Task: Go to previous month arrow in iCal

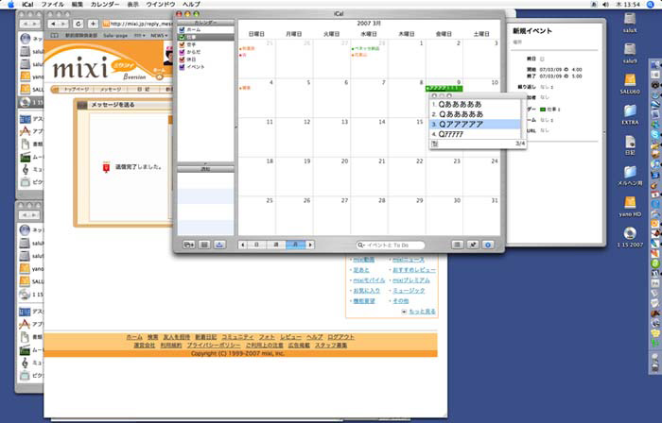Action: (242, 245)
